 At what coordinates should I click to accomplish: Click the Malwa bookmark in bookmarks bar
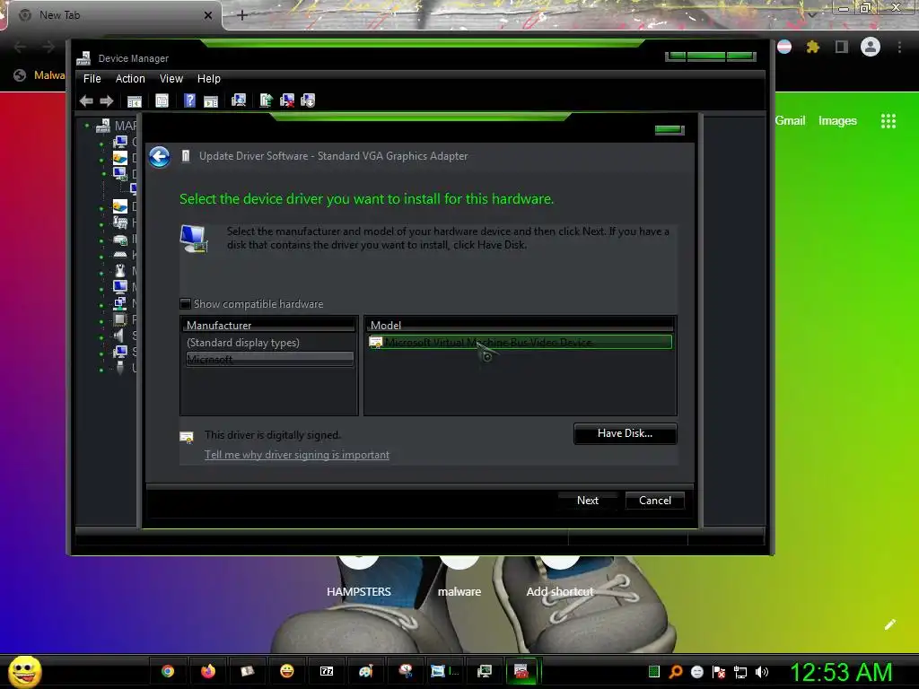[x=39, y=75]
